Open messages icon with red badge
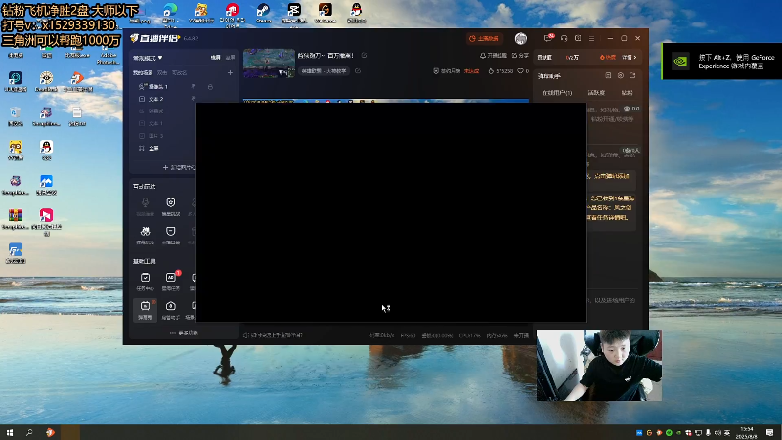The width and height of the screenshot is (782, 440). (x=548, y=38)
